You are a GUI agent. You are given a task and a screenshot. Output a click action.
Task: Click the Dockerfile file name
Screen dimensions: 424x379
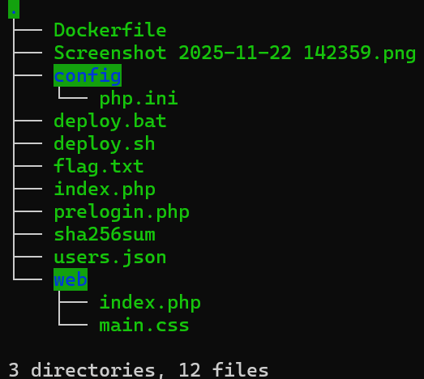(x=110, y=30)
